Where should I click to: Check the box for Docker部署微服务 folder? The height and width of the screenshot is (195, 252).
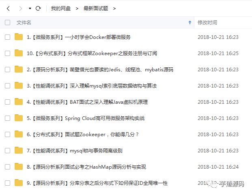tap(7, 37)
